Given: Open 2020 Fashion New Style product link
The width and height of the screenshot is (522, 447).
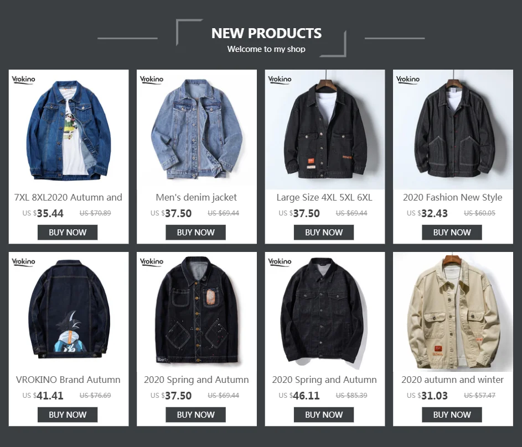Looking at the screenshot, I should pos(452,197).
